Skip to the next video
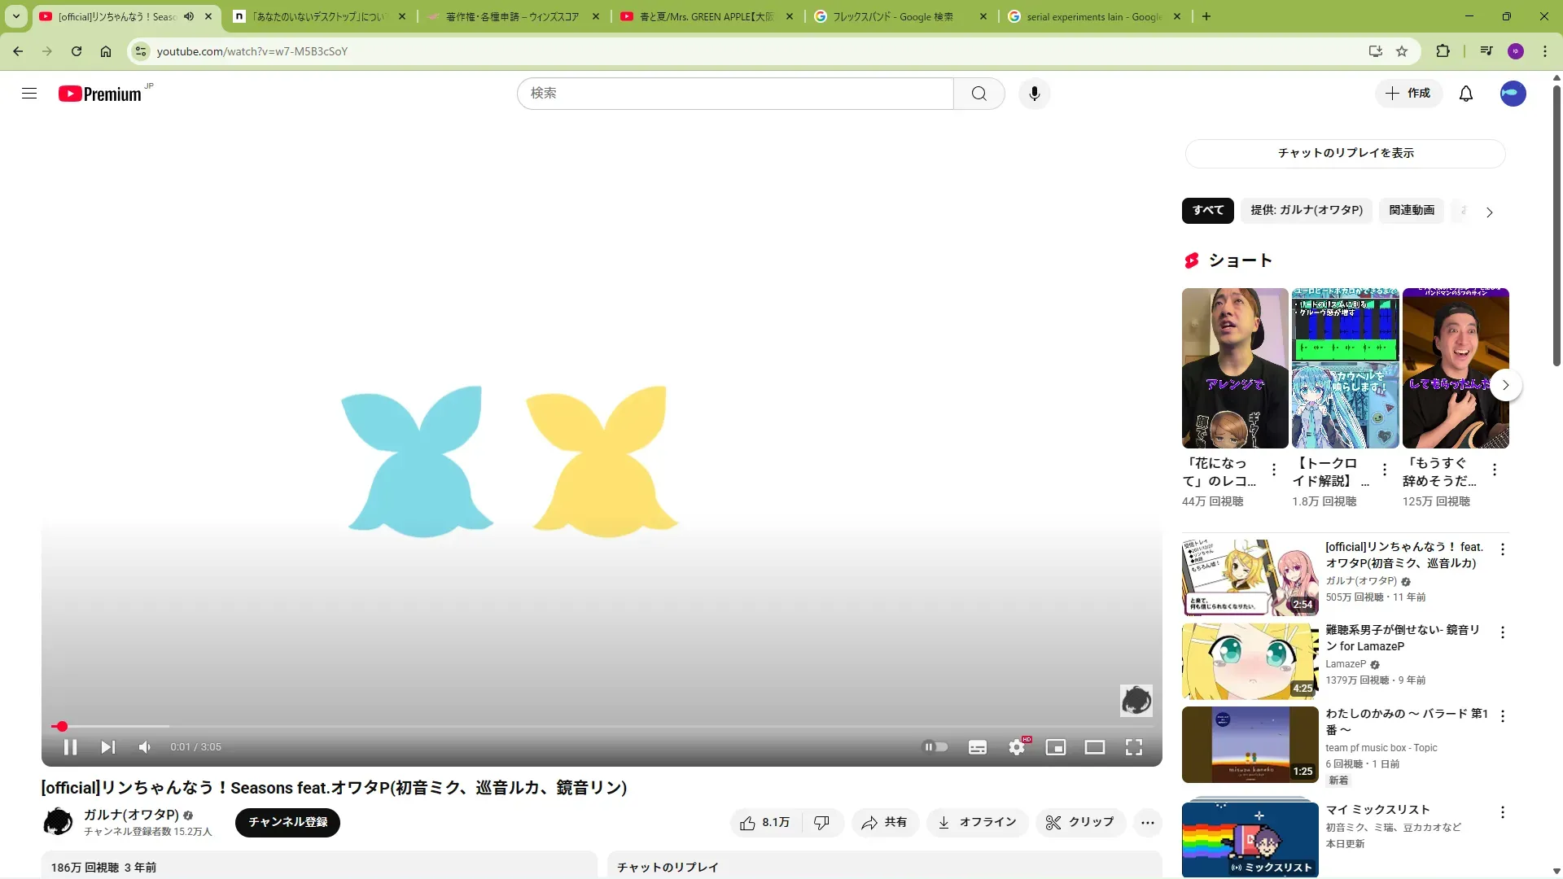This screenshot has width=1563, height=879. 107,747
